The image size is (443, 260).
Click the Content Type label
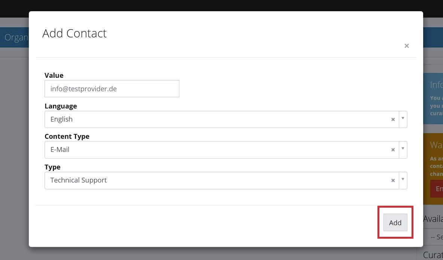coord(67,136)
